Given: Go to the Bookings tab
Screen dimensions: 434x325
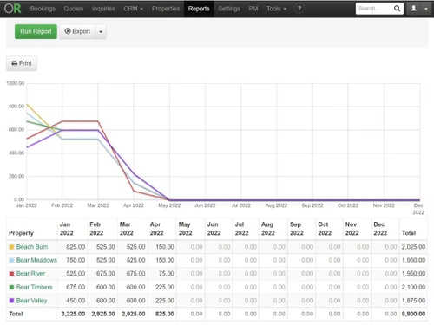Looking at the screenshot, I should pyautogui.click(x=43, y=9).
